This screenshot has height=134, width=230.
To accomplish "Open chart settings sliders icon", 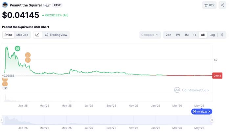I will pos(222,35).
